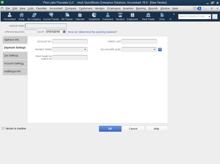Switch to Account Settings tab
This screenshot has width=220, height=164.
click(x=15, y=64)
